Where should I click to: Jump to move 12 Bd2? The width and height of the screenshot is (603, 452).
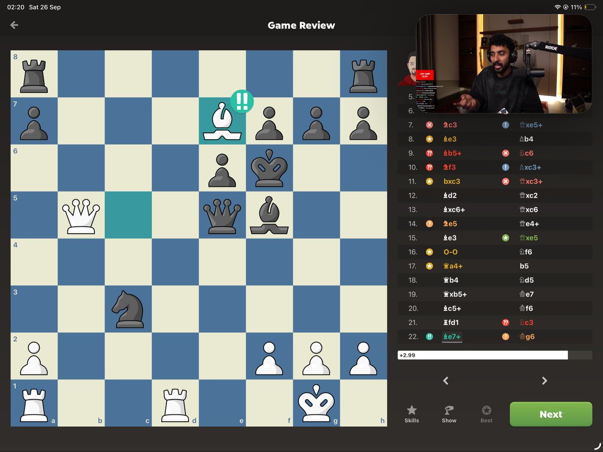pos(449,195)
